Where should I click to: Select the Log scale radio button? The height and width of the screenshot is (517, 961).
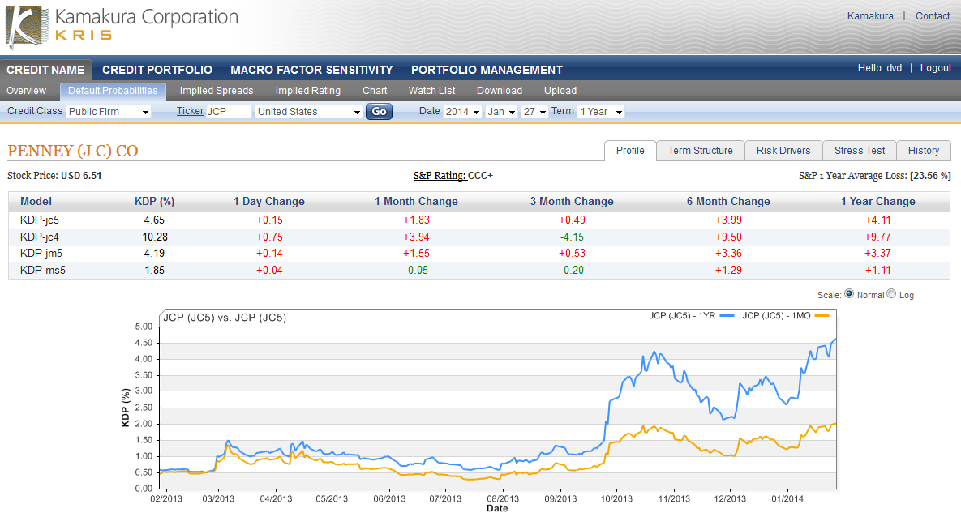tap(891, 294)
